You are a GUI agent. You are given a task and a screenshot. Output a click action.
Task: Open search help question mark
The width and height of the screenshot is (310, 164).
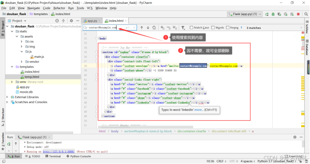coord(241,28)
